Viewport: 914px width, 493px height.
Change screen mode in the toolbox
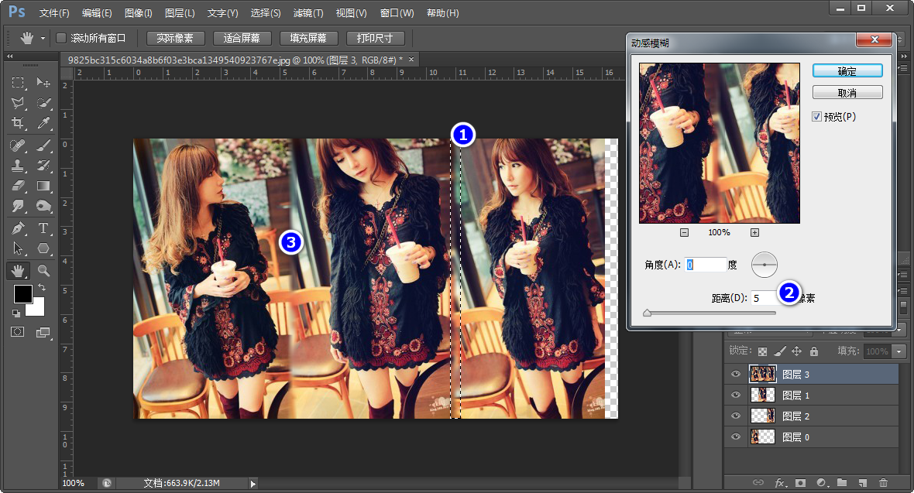coord(43,332)
